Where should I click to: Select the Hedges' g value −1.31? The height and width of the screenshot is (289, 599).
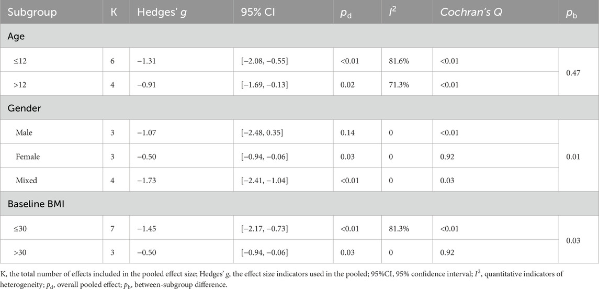click(x=151, y=61)
